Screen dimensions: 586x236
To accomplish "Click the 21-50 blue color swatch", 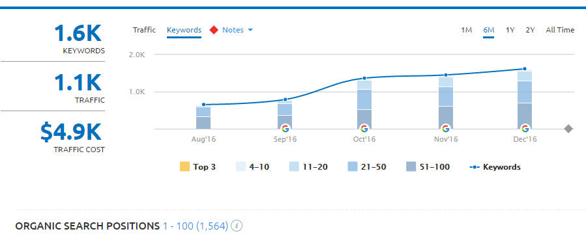I will [353, 166].
